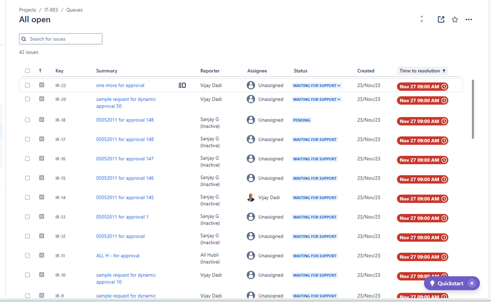The image size is (491, 302).
Task: Open issue 'one more for approval'
Action: tap(120, 85)
